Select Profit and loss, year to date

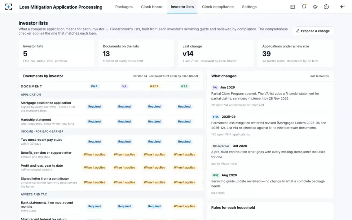tap(42, 166)
